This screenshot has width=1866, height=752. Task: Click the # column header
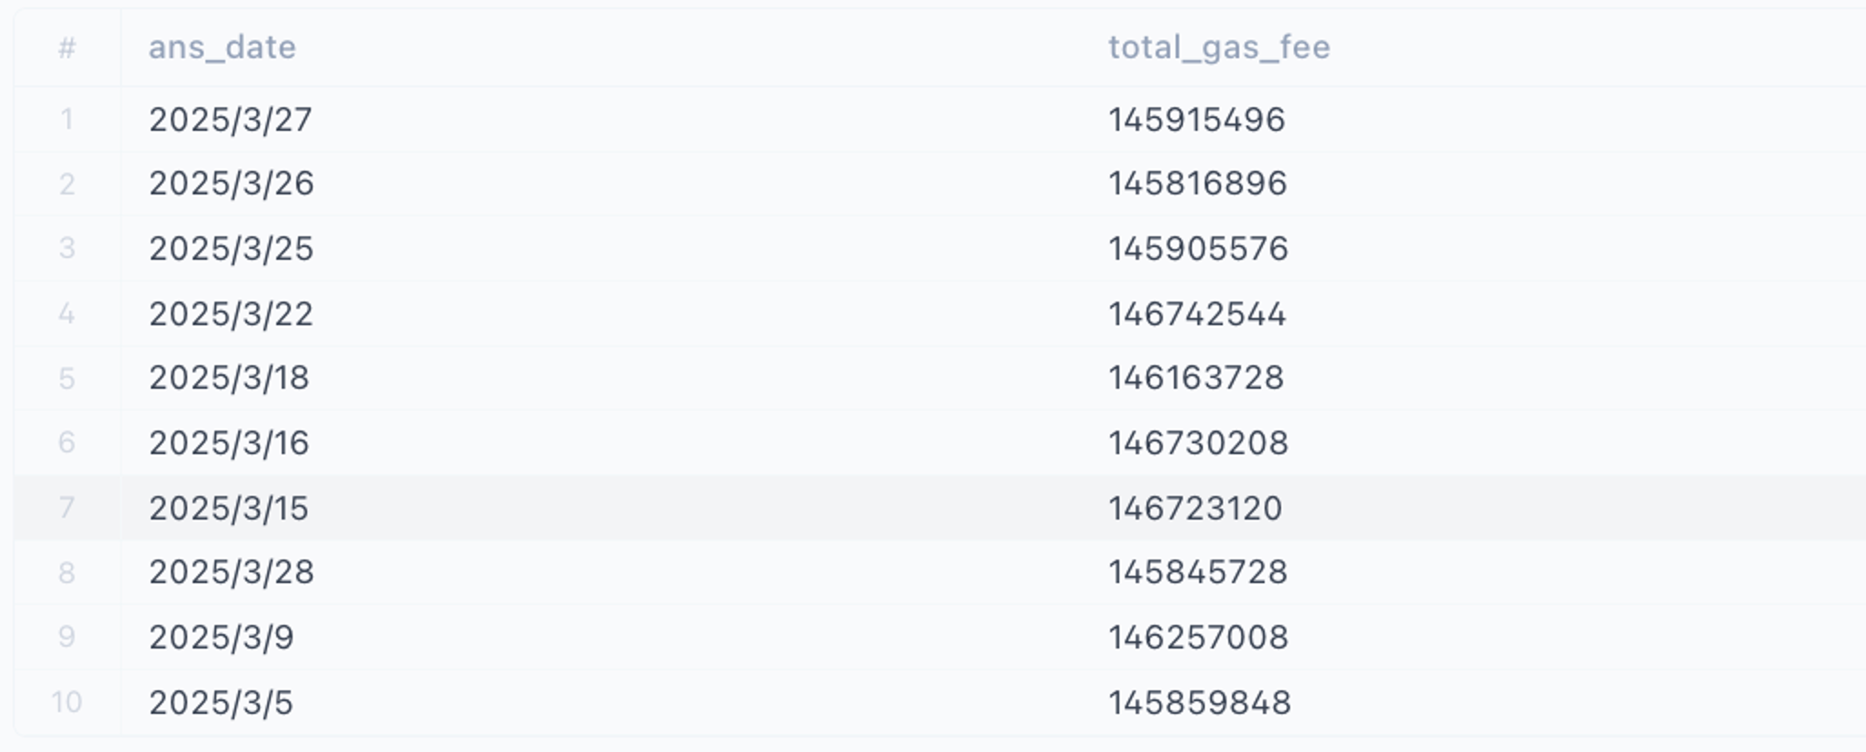point(66,47)
